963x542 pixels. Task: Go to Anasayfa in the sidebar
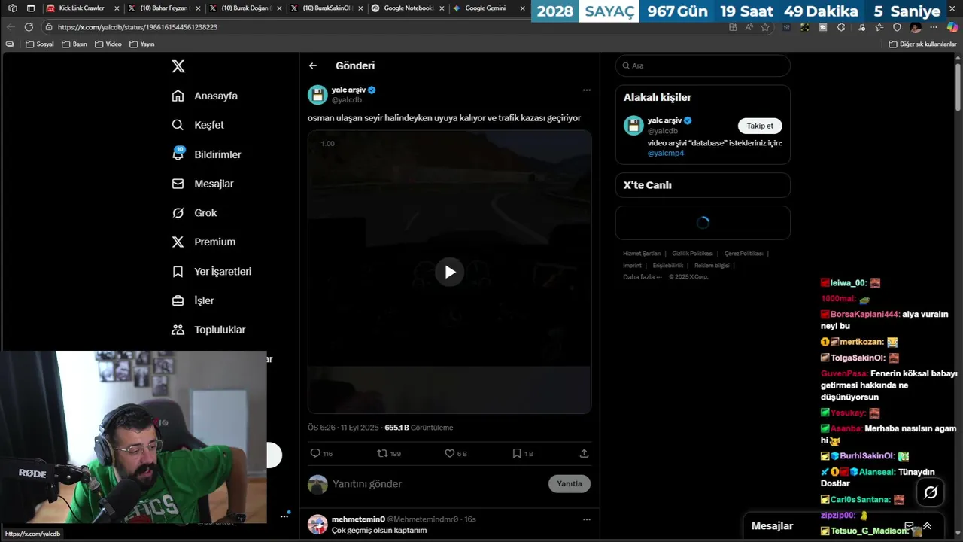(205, 96)
